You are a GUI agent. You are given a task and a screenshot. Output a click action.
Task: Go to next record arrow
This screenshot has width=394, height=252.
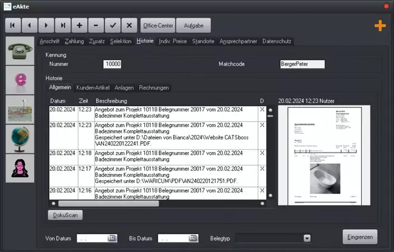coord(46,25)
